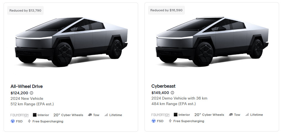Click Tow hitch icon on Cyberbeast card
Image resolution: width=281 pixels, height=134 pixels.
coord(231,115)
